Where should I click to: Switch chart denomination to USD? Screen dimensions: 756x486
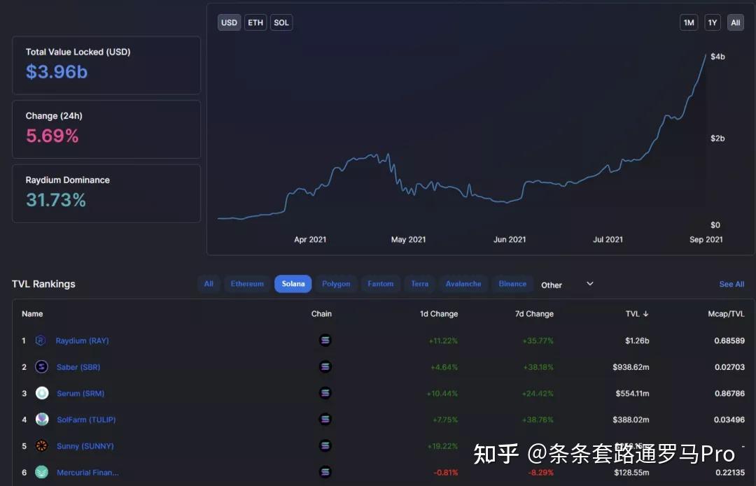pyautogui.click(x=229, y=22)
